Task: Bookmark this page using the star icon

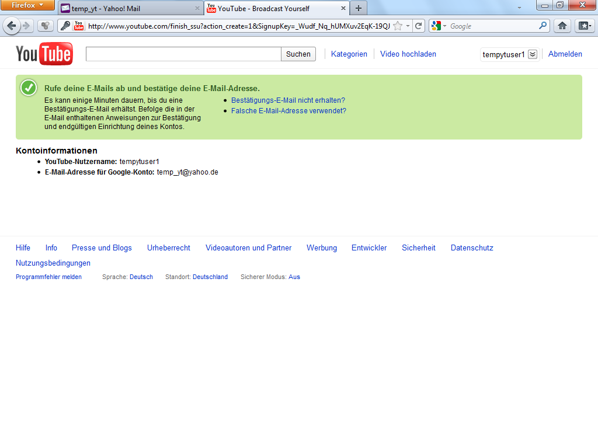Action: (397, 26)
